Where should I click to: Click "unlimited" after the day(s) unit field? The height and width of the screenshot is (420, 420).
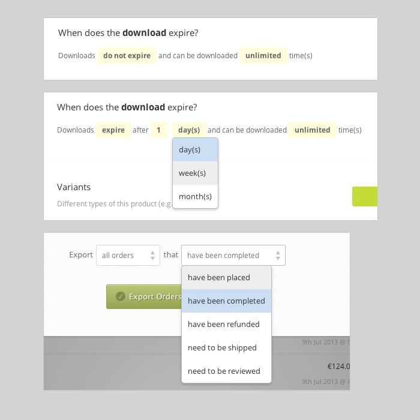tap(312, 130)
